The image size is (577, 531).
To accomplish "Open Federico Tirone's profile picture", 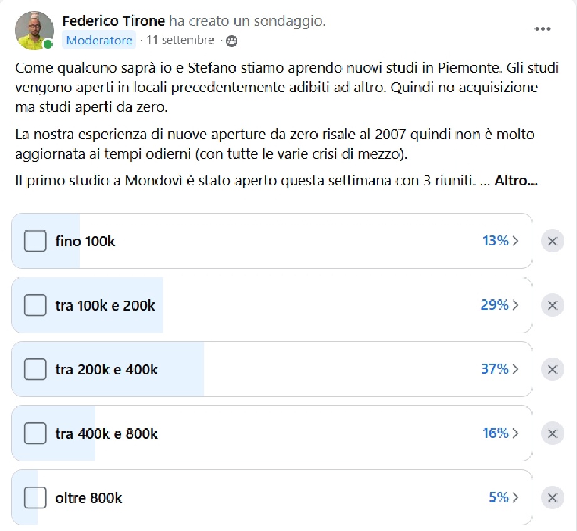I will (34, 30).
